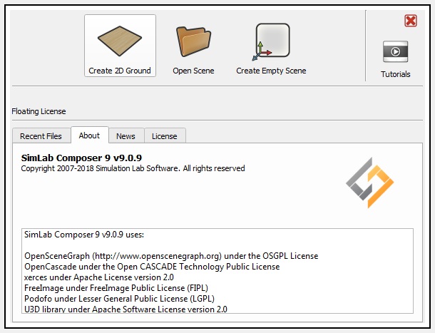Click the "Tutorials" text label
The height and width of the screenshot is (333, 435).
click(x=395, y=74)
